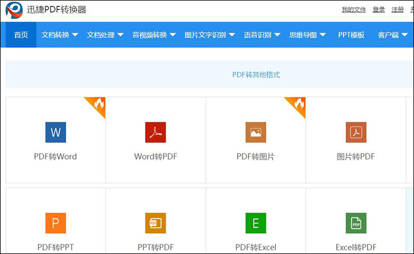Click the 注册 link
The image size is (414, 254).
[397, 10]
